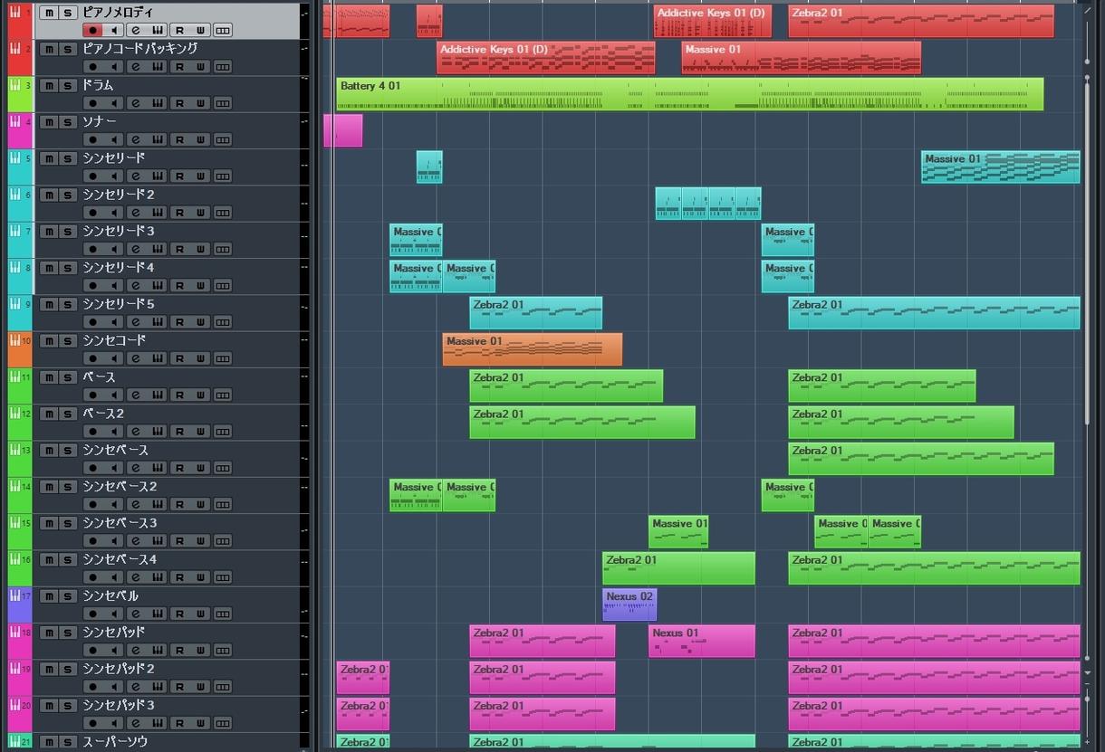Open channel settings (e) for シンセリード3 track
This screenshot has height=752, width=1105.
coord(135,249)
